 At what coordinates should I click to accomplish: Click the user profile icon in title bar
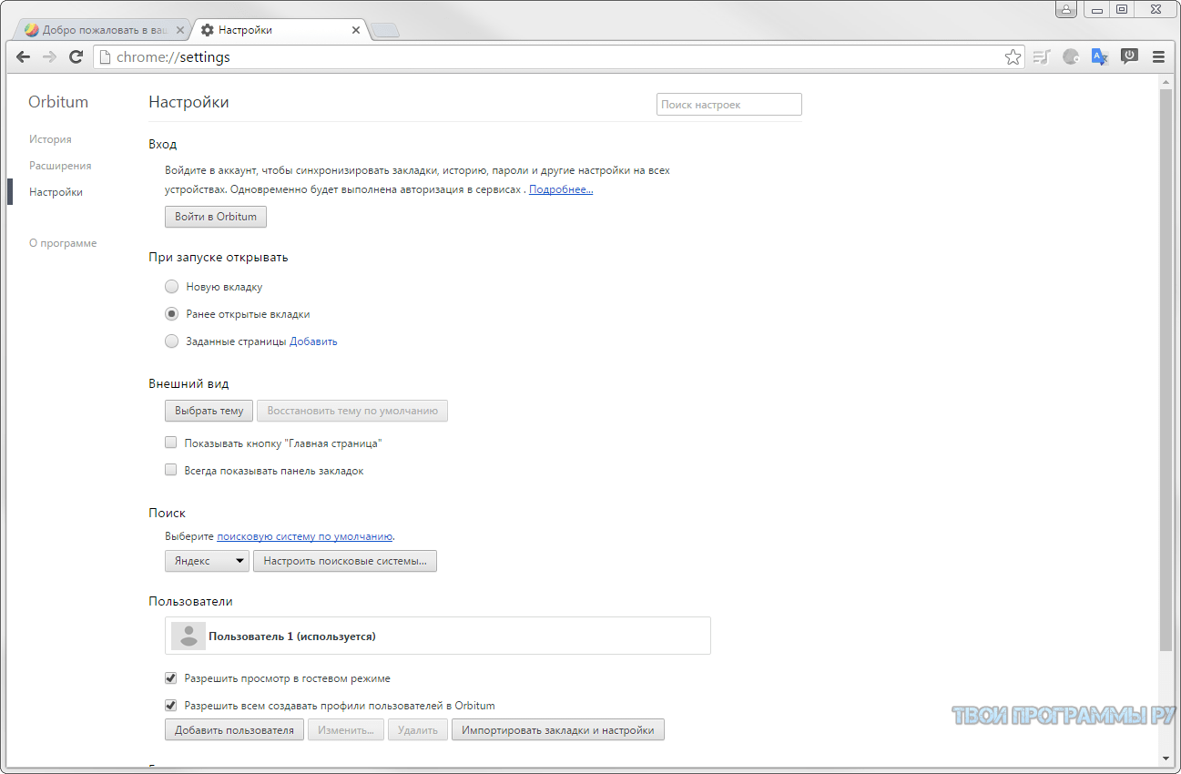(x=1066, y=10)
